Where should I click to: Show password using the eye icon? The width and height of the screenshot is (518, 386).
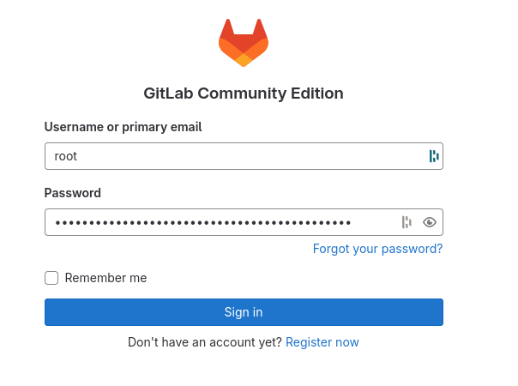430,222
